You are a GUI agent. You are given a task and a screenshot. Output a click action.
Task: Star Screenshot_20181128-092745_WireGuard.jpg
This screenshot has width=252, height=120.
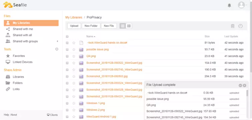(74, 70)
